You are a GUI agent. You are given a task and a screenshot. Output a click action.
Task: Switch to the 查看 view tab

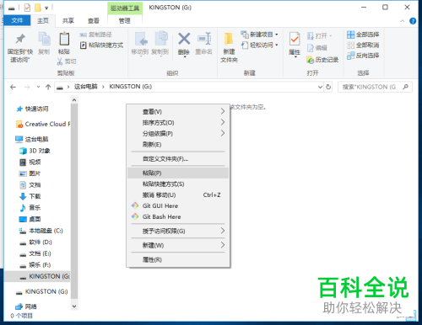click(94, 20)
